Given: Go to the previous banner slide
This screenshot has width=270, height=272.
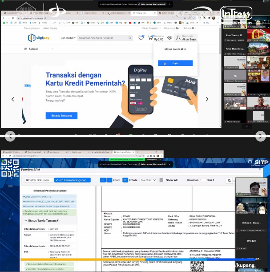Looking at the screenshot, I should click(12, 99).
